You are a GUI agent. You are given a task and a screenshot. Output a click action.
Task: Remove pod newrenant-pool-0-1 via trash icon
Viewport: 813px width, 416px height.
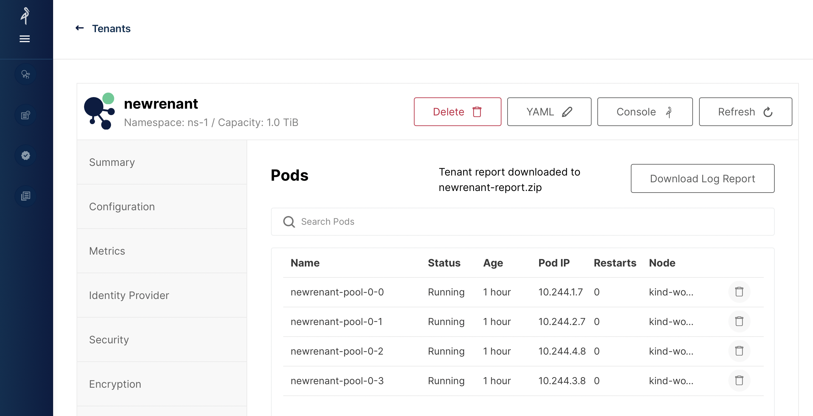pos(739,321)
